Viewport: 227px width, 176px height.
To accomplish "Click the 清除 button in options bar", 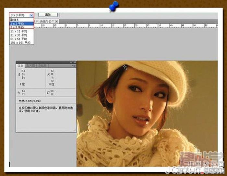I will coord(48,15).
